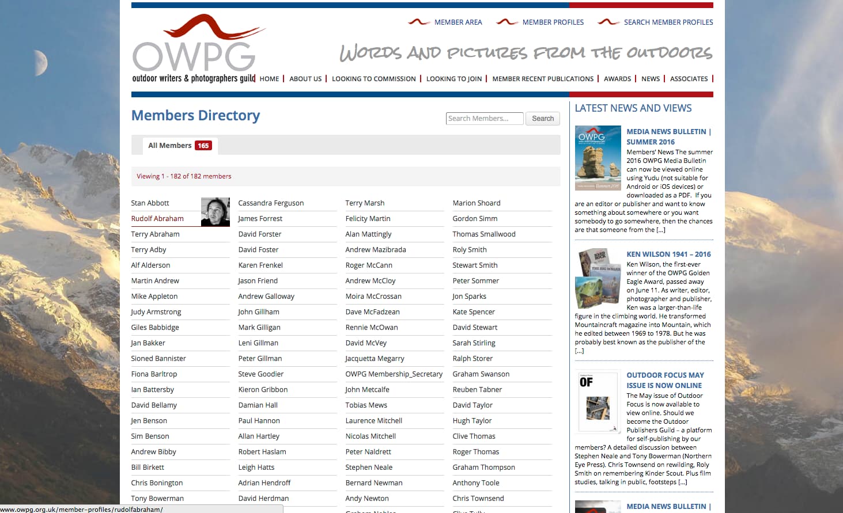
Task: Open Outdoor Focus May issue headline
Action: click(665, 380)
